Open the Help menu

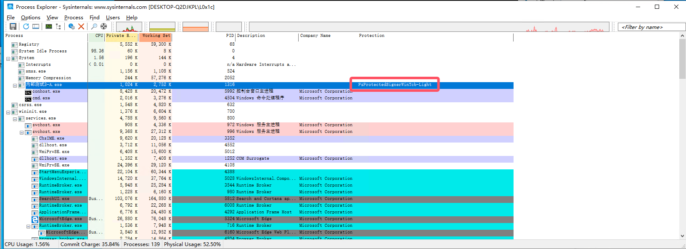tap(132, 18)
